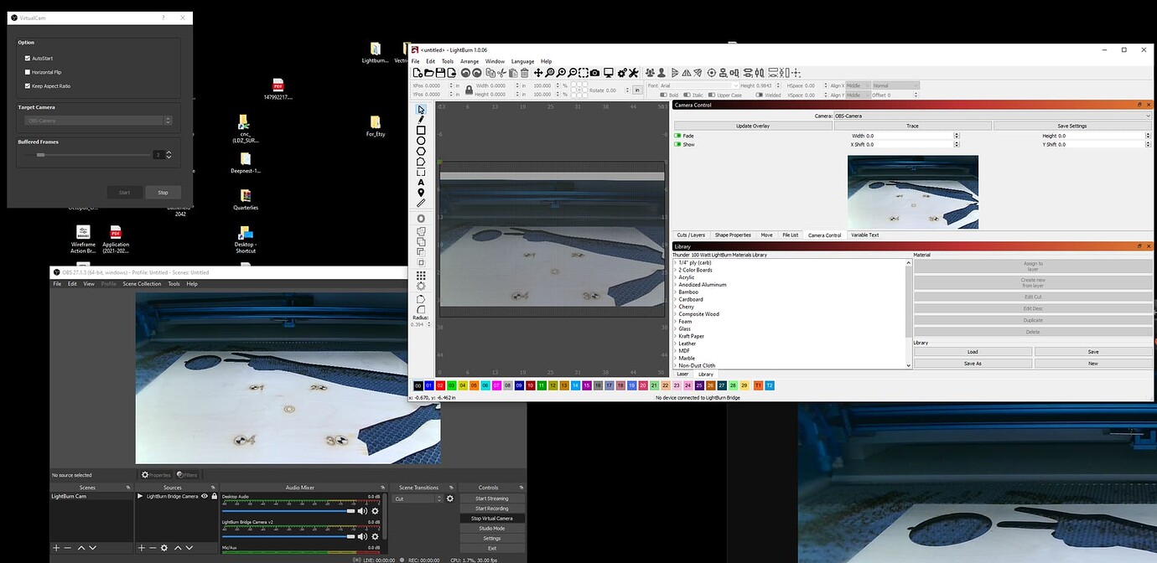The image size is (1157, 563).
Task: Select the Measure ruler tool
Action: click(x=421, y=203)
